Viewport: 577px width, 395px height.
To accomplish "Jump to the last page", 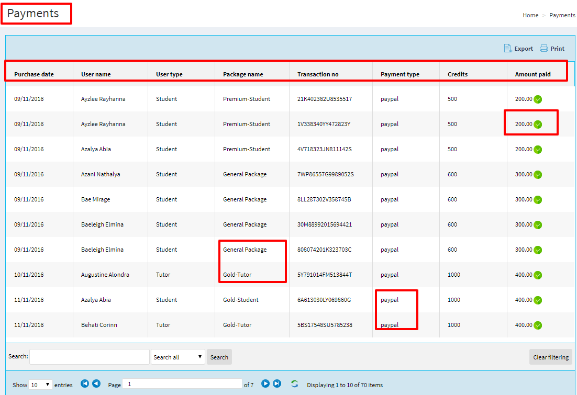I will (277, 384).
